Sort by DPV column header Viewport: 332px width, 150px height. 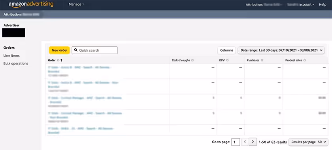click(222, 60)
